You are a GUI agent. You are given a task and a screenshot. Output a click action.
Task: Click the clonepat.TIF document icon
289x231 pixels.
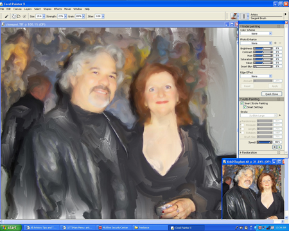(x=3, y=24)
